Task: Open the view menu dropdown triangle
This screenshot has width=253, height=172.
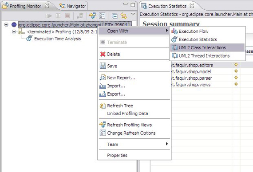Action: 133,14
